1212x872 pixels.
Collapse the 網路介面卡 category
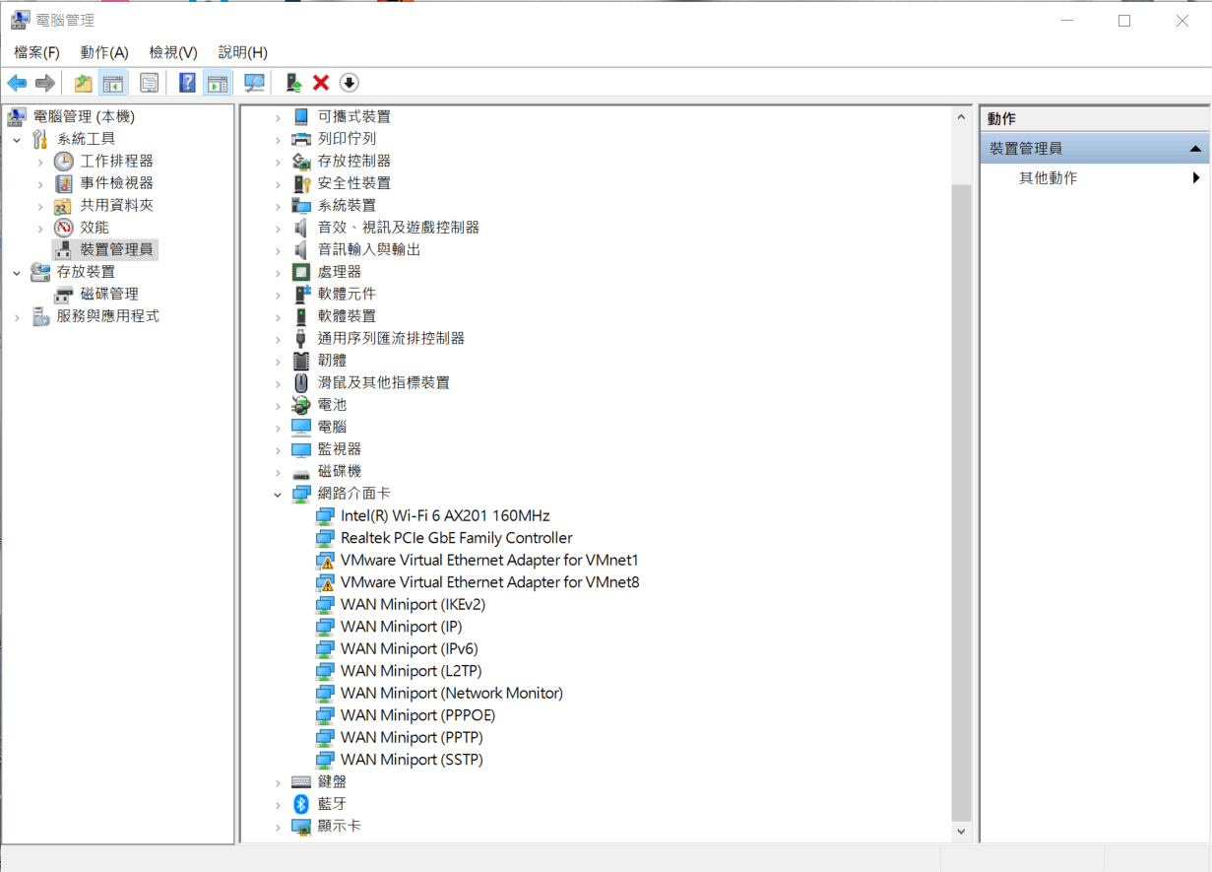pos(277,493)
